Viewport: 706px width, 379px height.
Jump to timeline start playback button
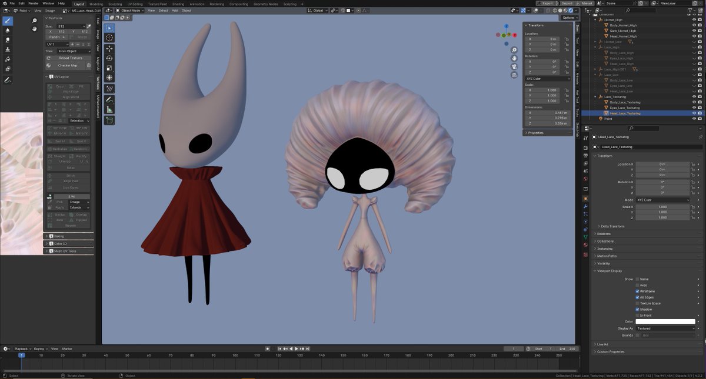point(281,349)
